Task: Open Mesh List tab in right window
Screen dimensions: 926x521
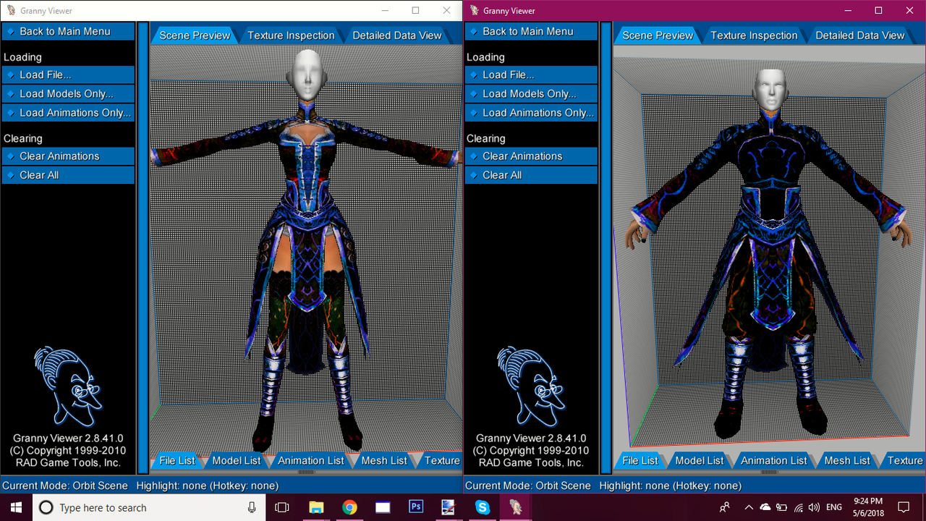Action: click(847, 460)
